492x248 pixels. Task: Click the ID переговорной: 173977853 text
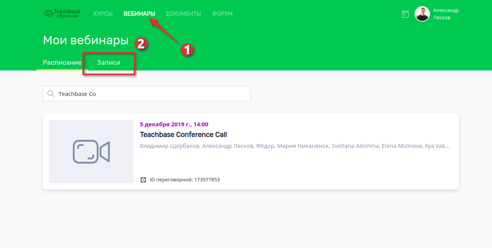(x=185, y=179)
